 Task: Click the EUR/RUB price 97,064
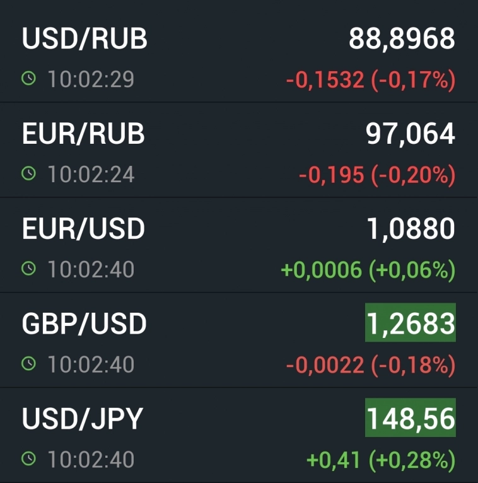(410, 134)
